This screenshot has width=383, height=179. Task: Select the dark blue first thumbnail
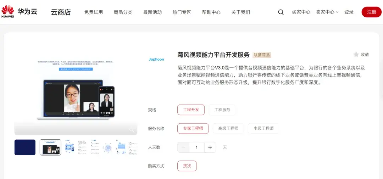pos(25,147)
